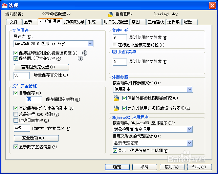Disable 自动保存 checkbox

coord(16,93)
